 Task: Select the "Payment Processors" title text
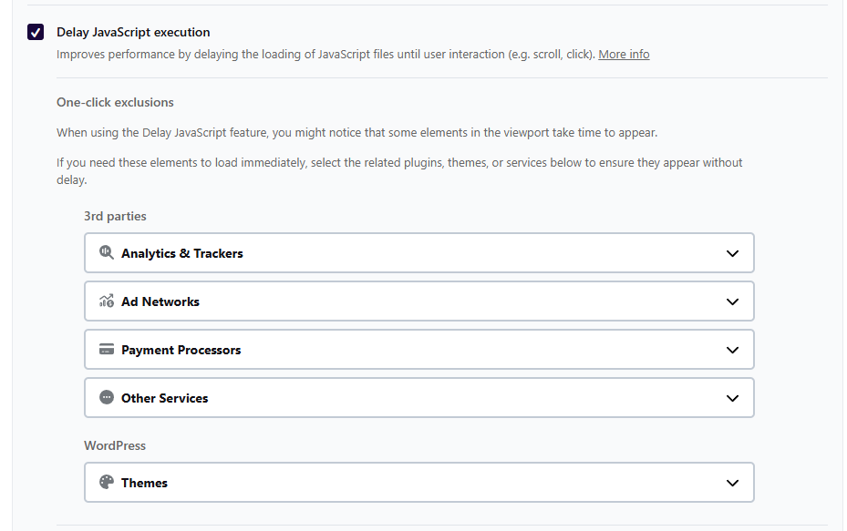181,350
